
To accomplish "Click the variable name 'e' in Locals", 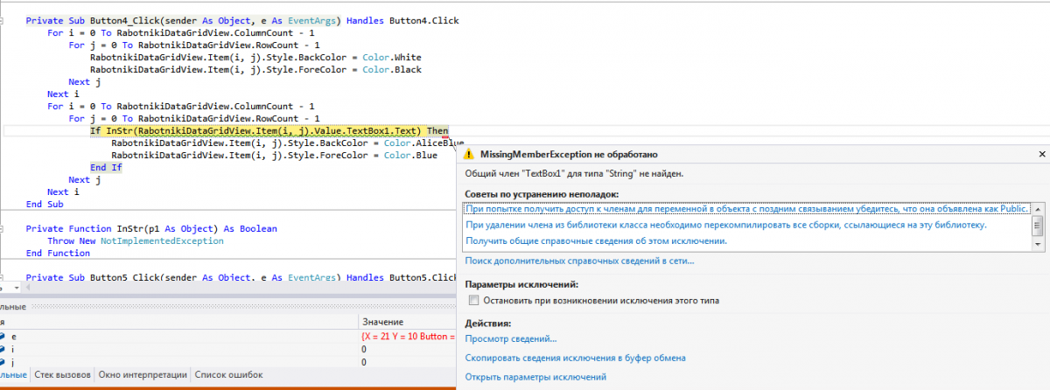I will 13,337.
